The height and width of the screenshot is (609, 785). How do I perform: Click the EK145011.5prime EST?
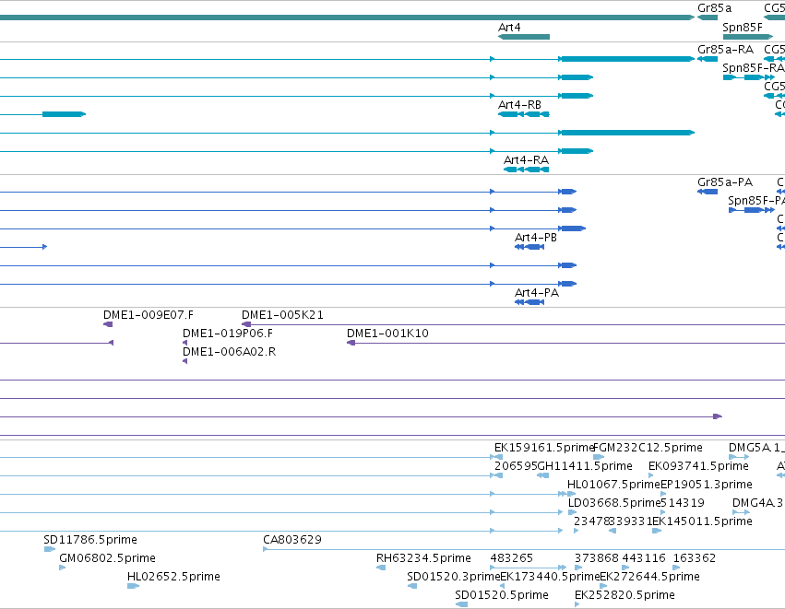(657, 531)
